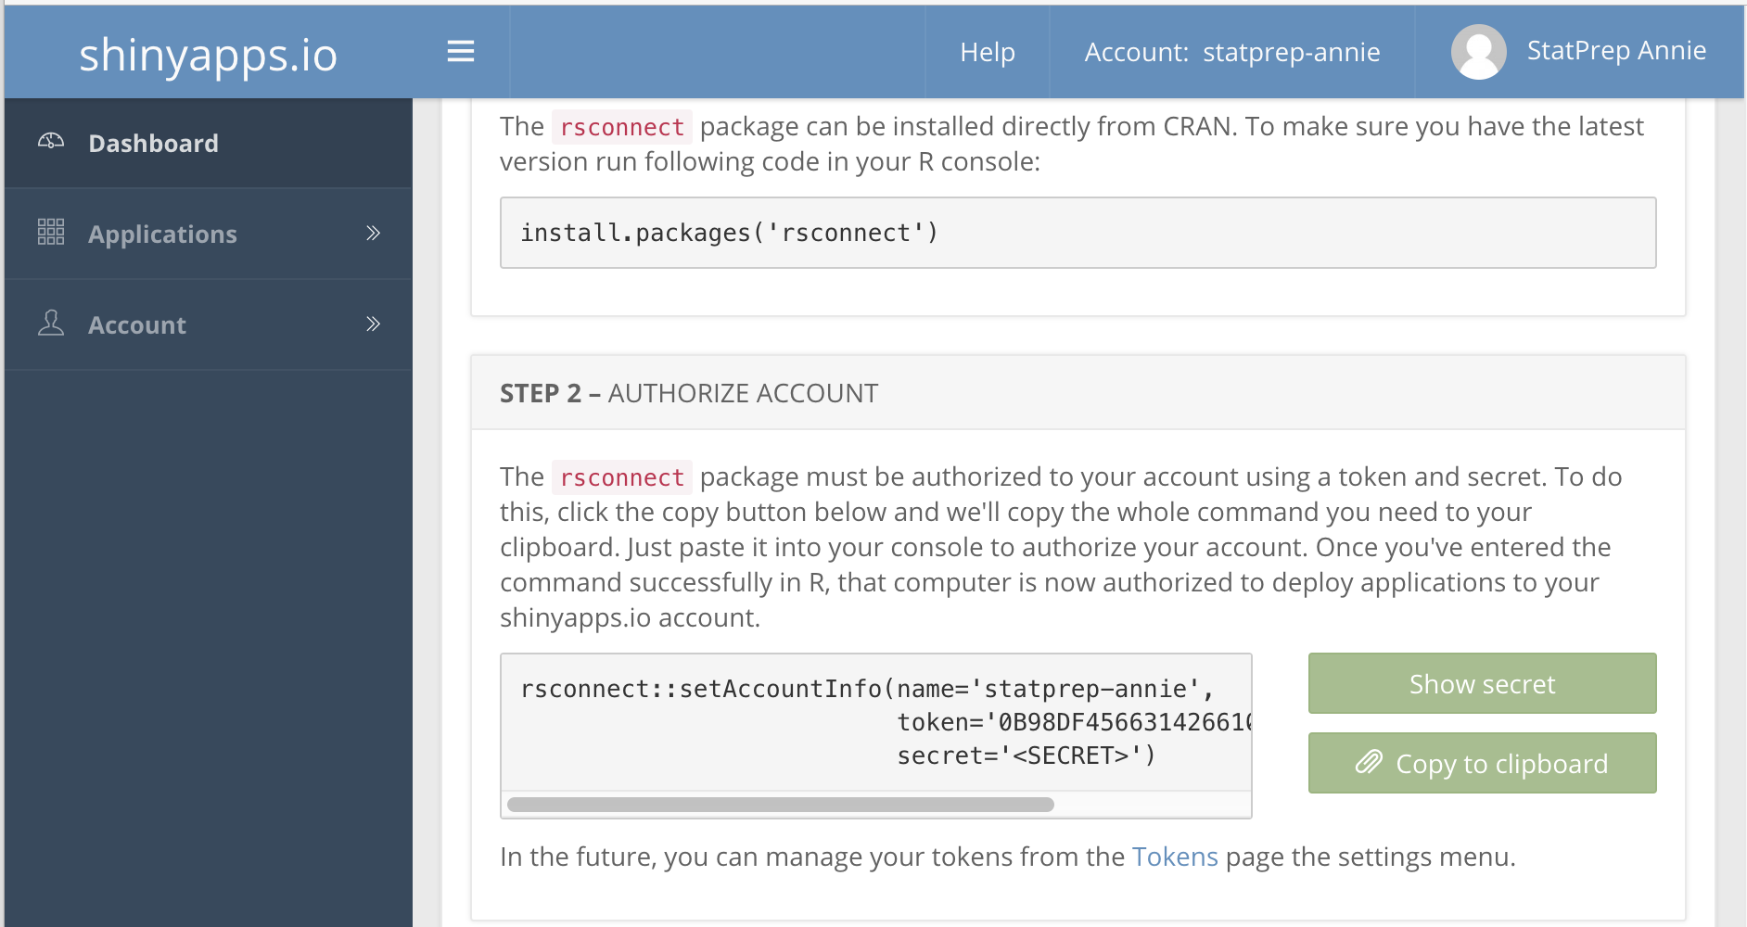Click the paperclip icon on copy button
1747x927 pixels.
[1369, 763]
